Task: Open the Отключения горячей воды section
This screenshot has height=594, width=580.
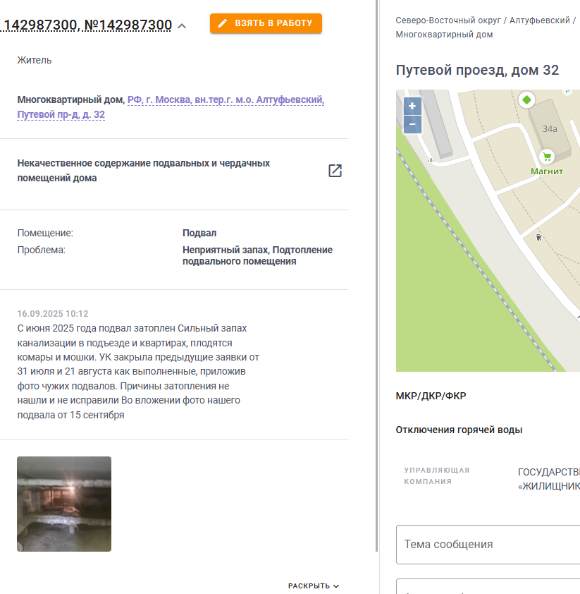Action: 459,430
